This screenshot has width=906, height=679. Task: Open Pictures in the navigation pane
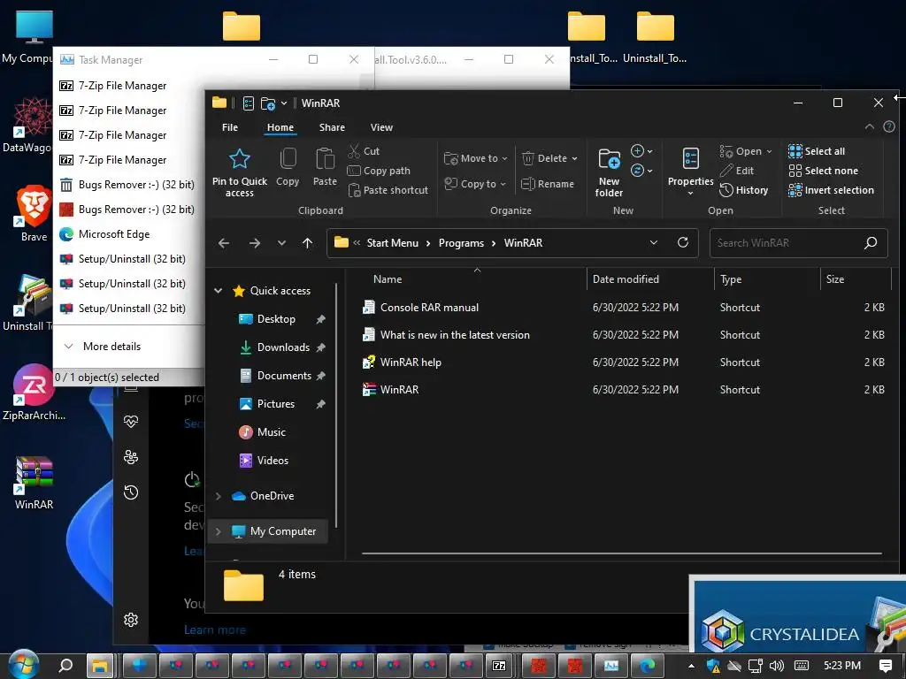click(x=276, y=403)
